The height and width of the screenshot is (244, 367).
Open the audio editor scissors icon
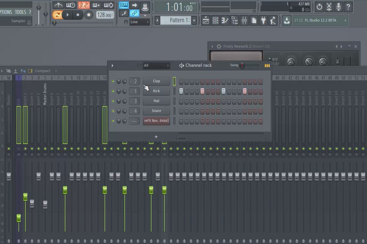pos(329,6)
